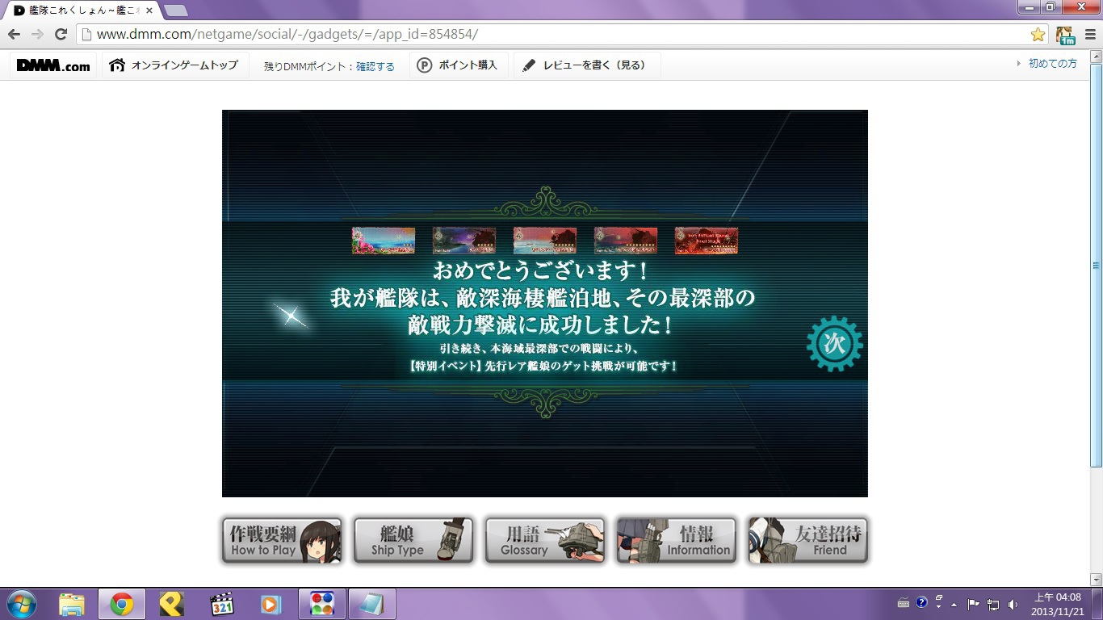
Task: Click the page icon in address bar
Action: pos(87,35)
